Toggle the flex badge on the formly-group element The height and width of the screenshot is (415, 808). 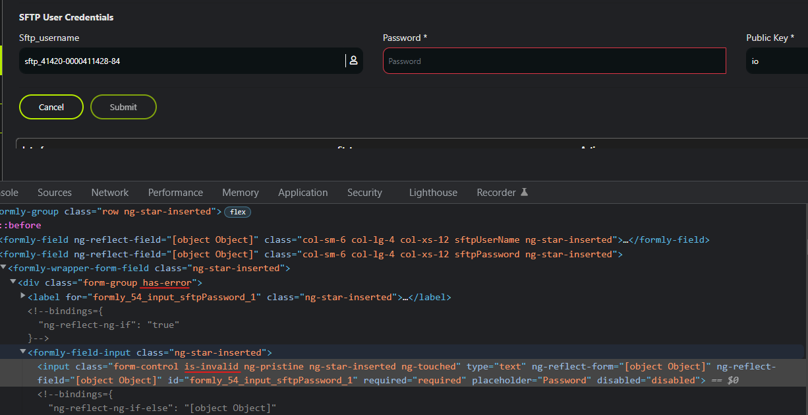237,212
